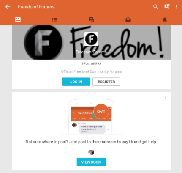Screen dimensions: 182x173
Task: Switch to the forum list tab
Action: (54, 19)
